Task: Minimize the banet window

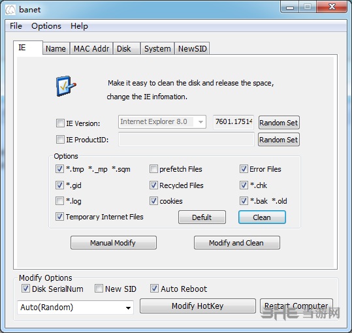Action: point(290,8)
